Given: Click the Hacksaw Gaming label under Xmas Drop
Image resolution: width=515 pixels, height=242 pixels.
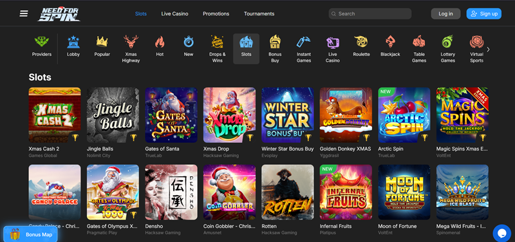Looking at the screenshot, I should [x=221, y=155].
